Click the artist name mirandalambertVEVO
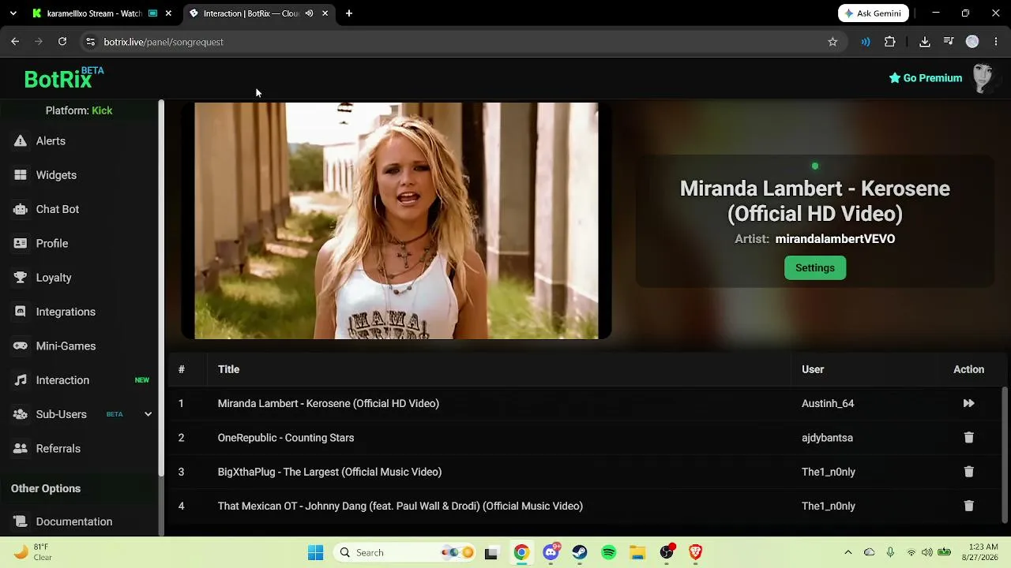The image size is (1011, 568). [x=835, y=239]
